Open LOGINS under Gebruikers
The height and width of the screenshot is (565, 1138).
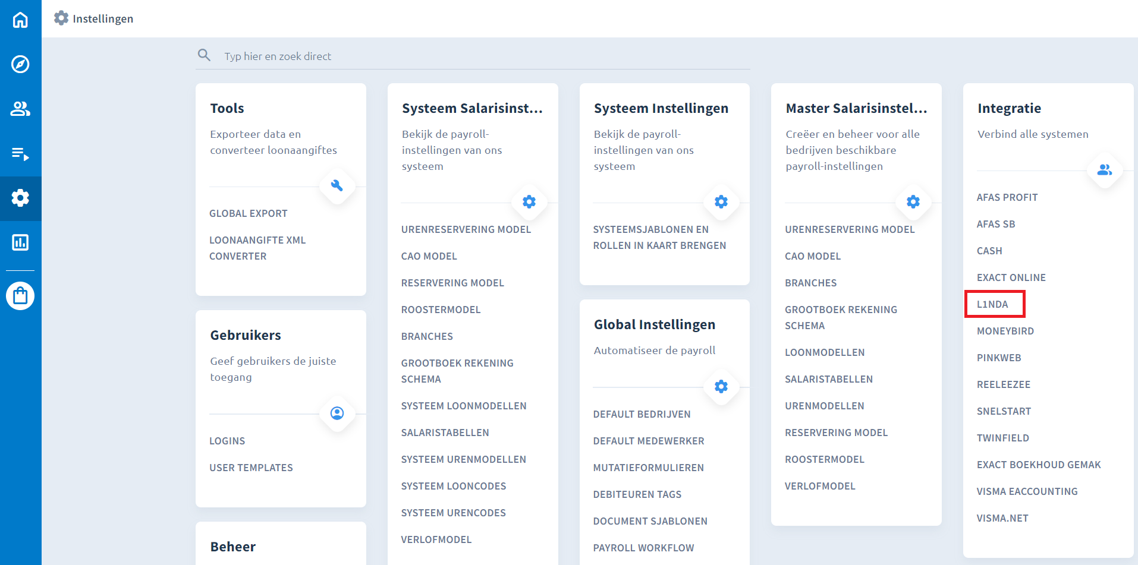pyautogui.click(x=227, y=441)
